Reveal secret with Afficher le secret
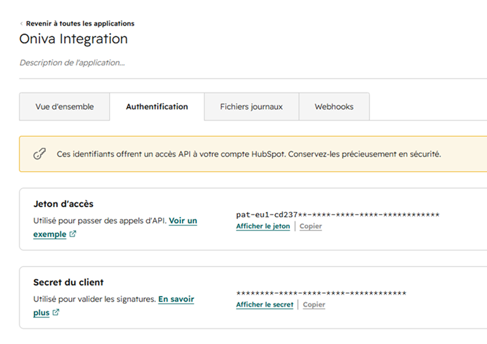This screenshot has height=344, width=487. point(265,305)
